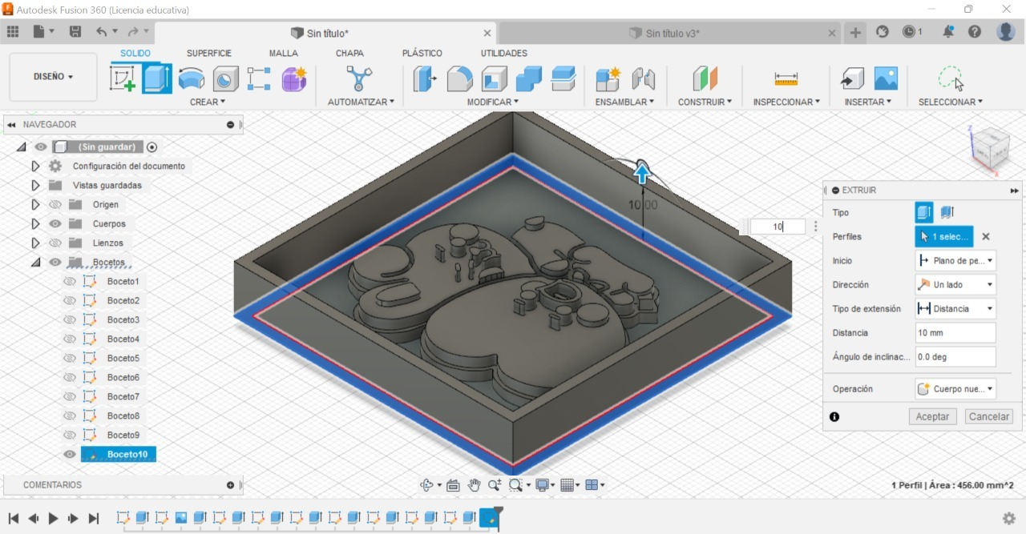Screen dimensions: 1026x534
Task: Select the Joint tool
Action: (643, 78)
